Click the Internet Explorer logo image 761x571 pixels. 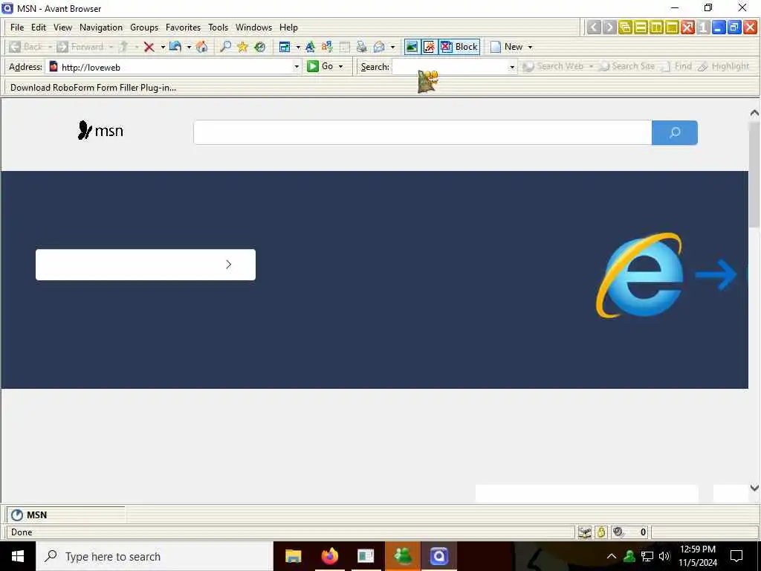(640, 275)
